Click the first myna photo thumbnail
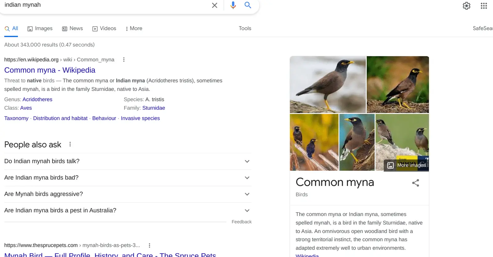 click(328, 84)
